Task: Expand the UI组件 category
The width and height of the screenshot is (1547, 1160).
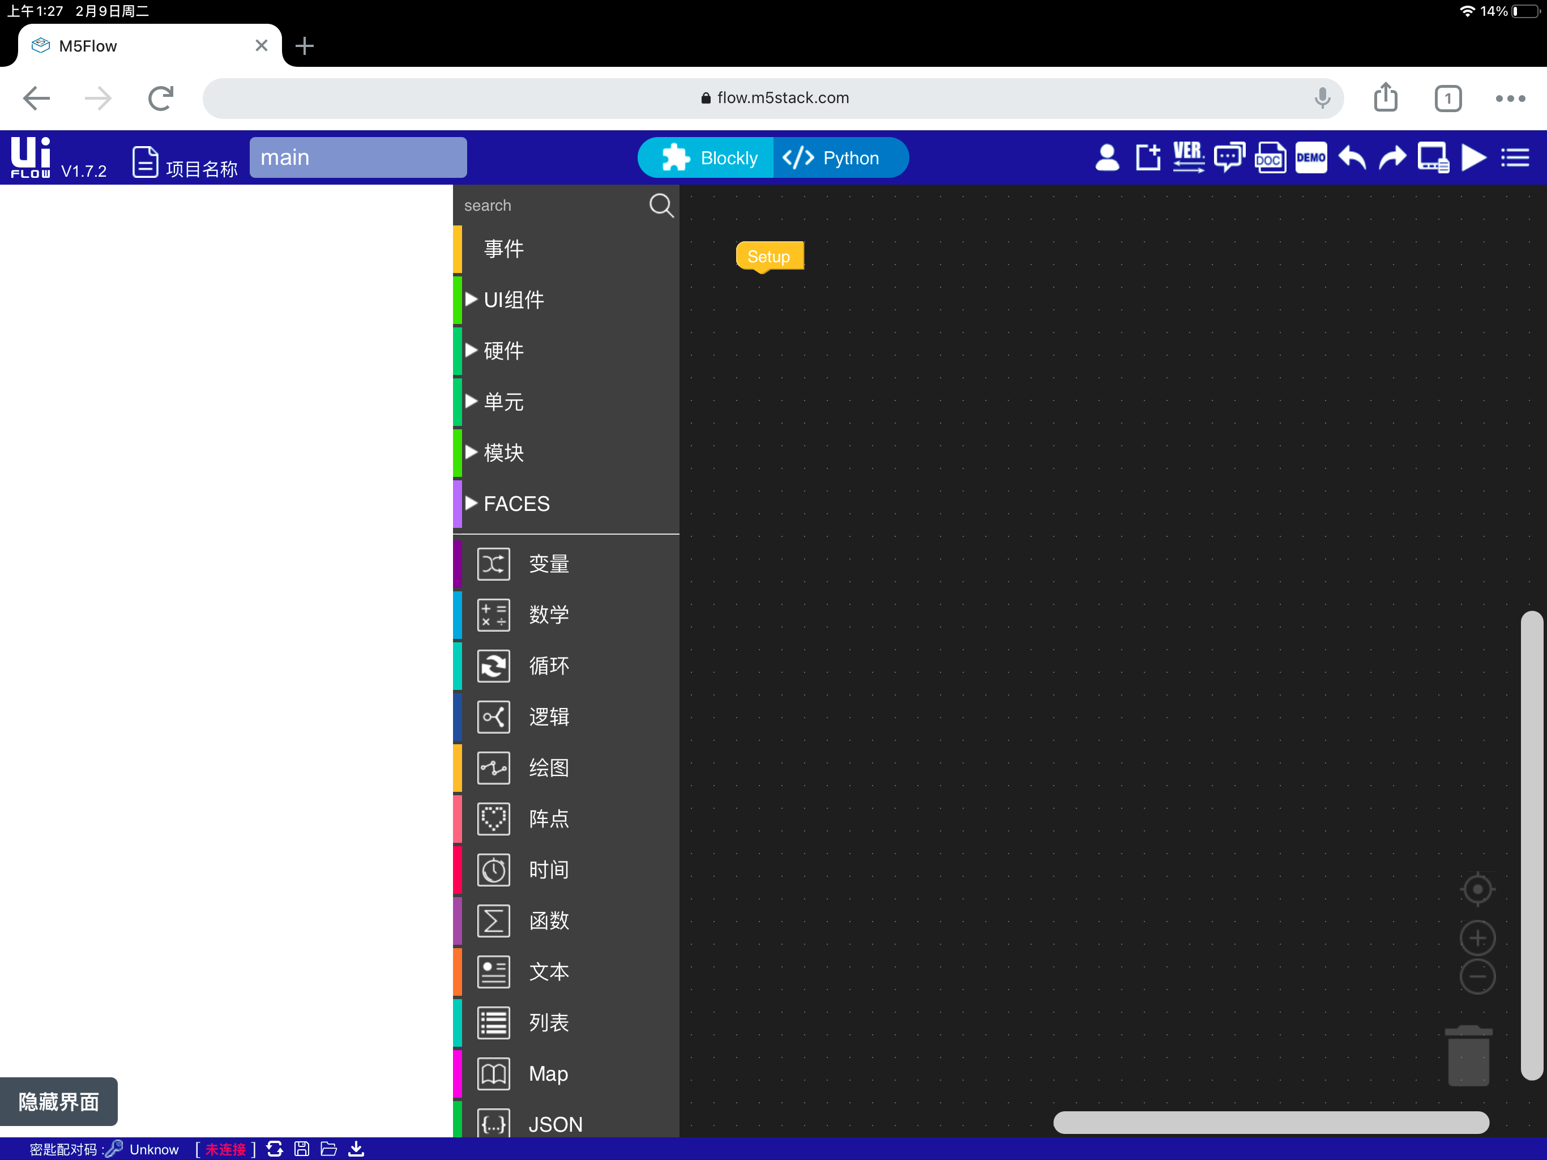Action: [x=566, y=300]
